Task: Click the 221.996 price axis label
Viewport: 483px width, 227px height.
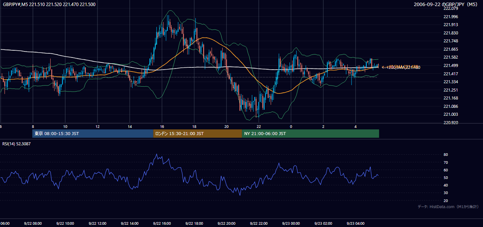Action: click(x=450, y=17)
